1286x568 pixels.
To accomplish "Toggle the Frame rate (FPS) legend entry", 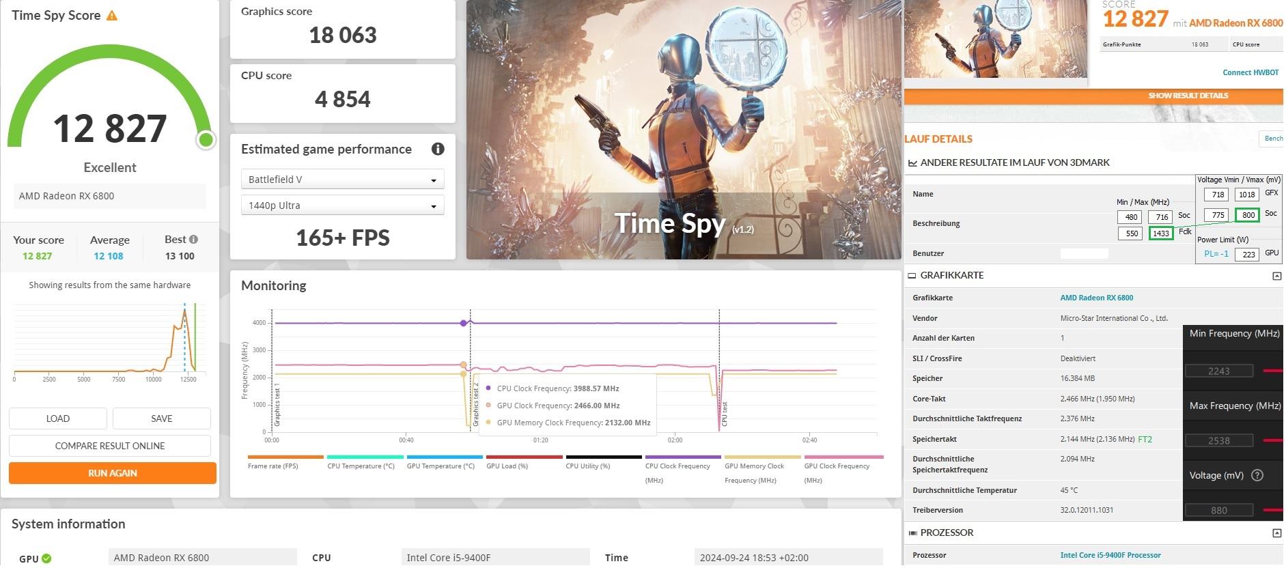I will coord(285,463).
